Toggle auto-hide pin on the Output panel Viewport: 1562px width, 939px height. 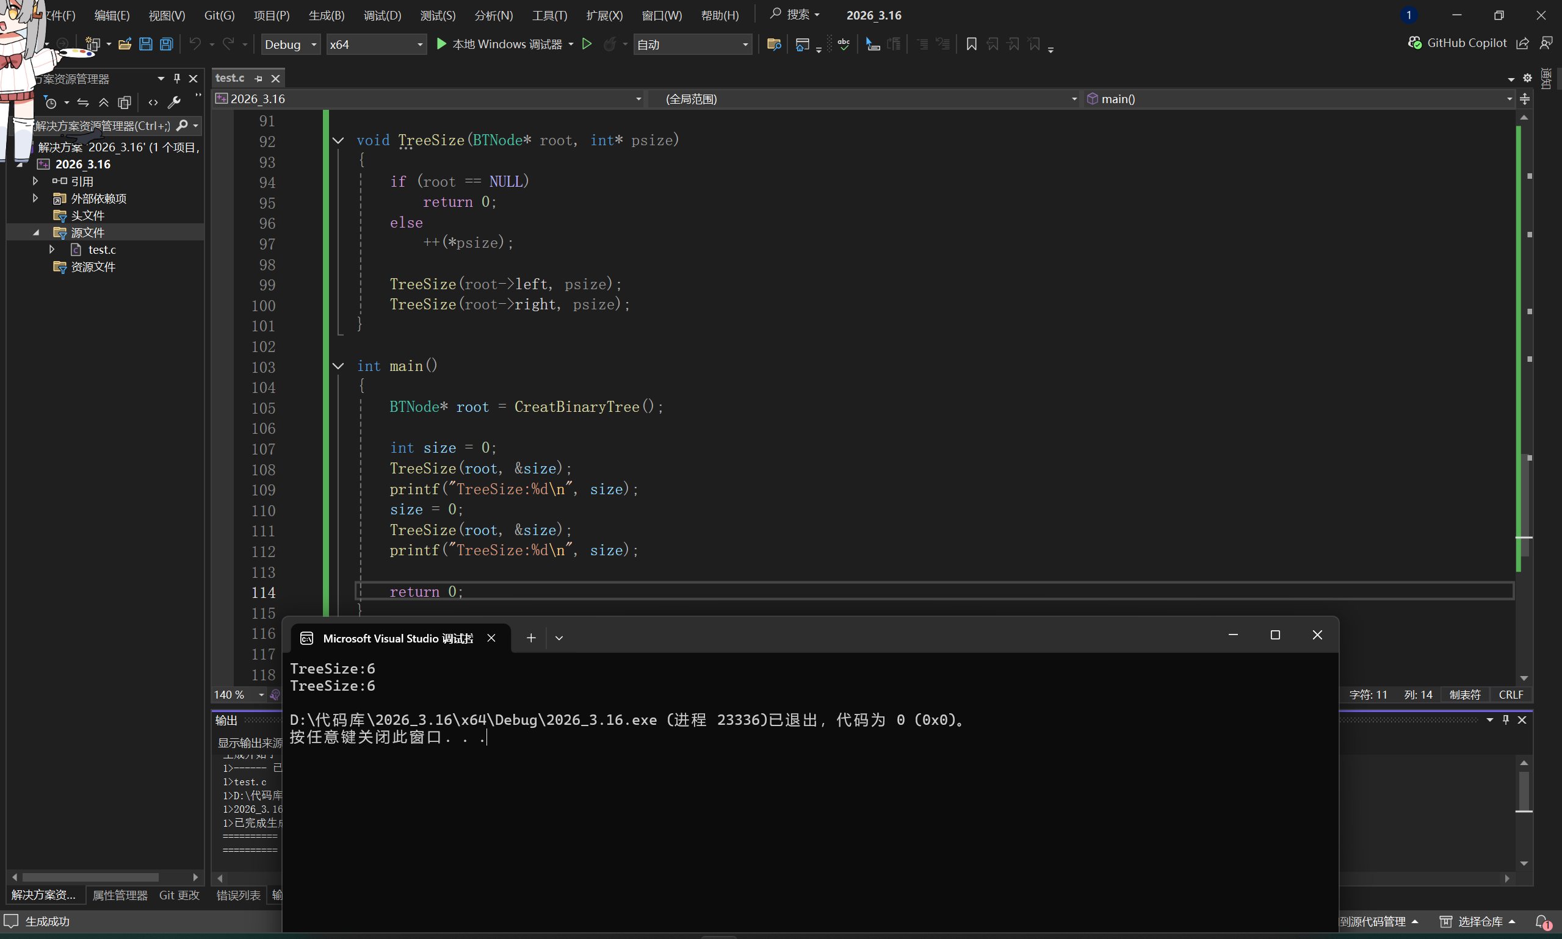click(1506, 720)
